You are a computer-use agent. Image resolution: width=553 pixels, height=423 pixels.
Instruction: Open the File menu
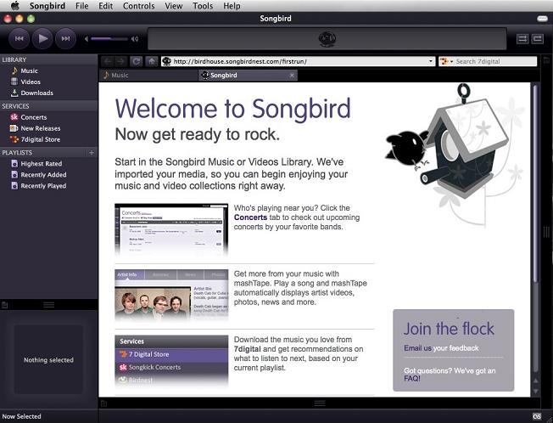click(81, 6)
